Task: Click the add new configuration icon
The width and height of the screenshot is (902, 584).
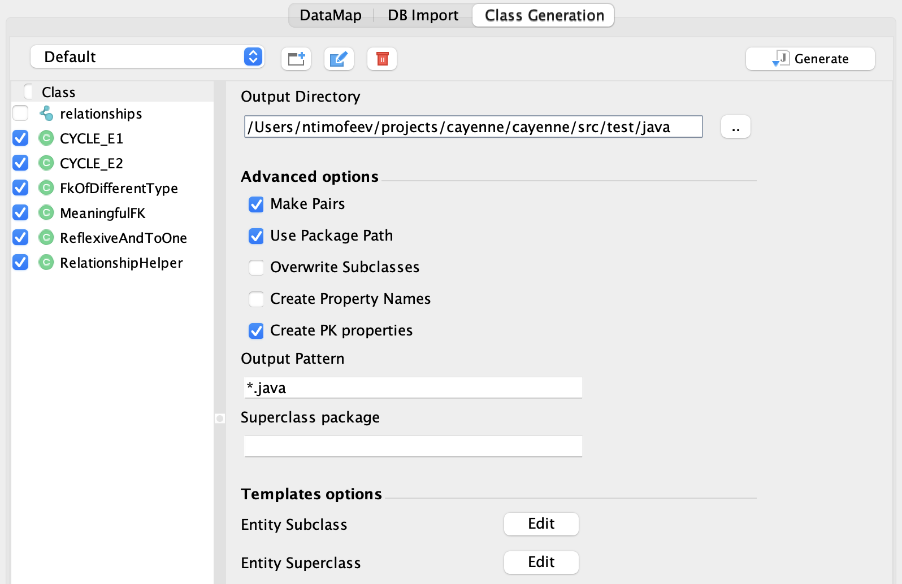Action: tap(296, 59)
